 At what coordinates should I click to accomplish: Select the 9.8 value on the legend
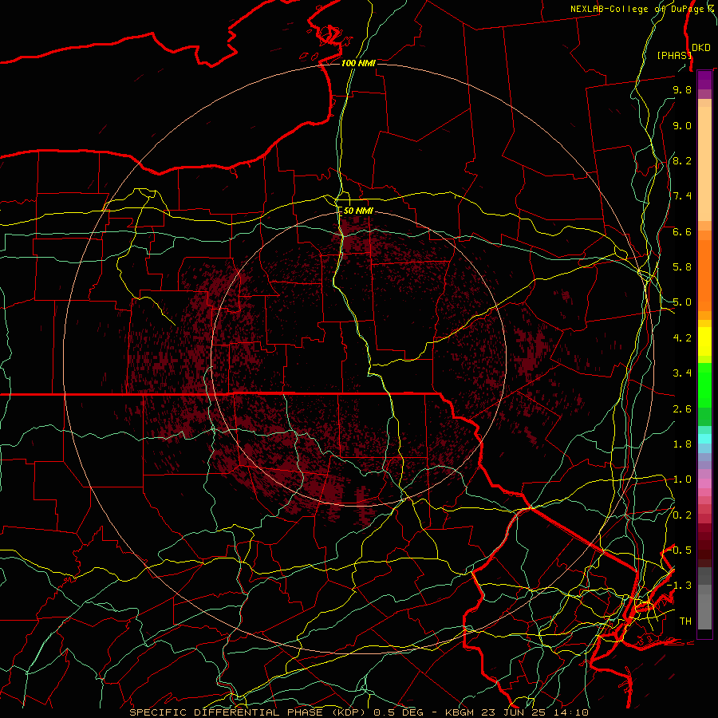[682, 89]
